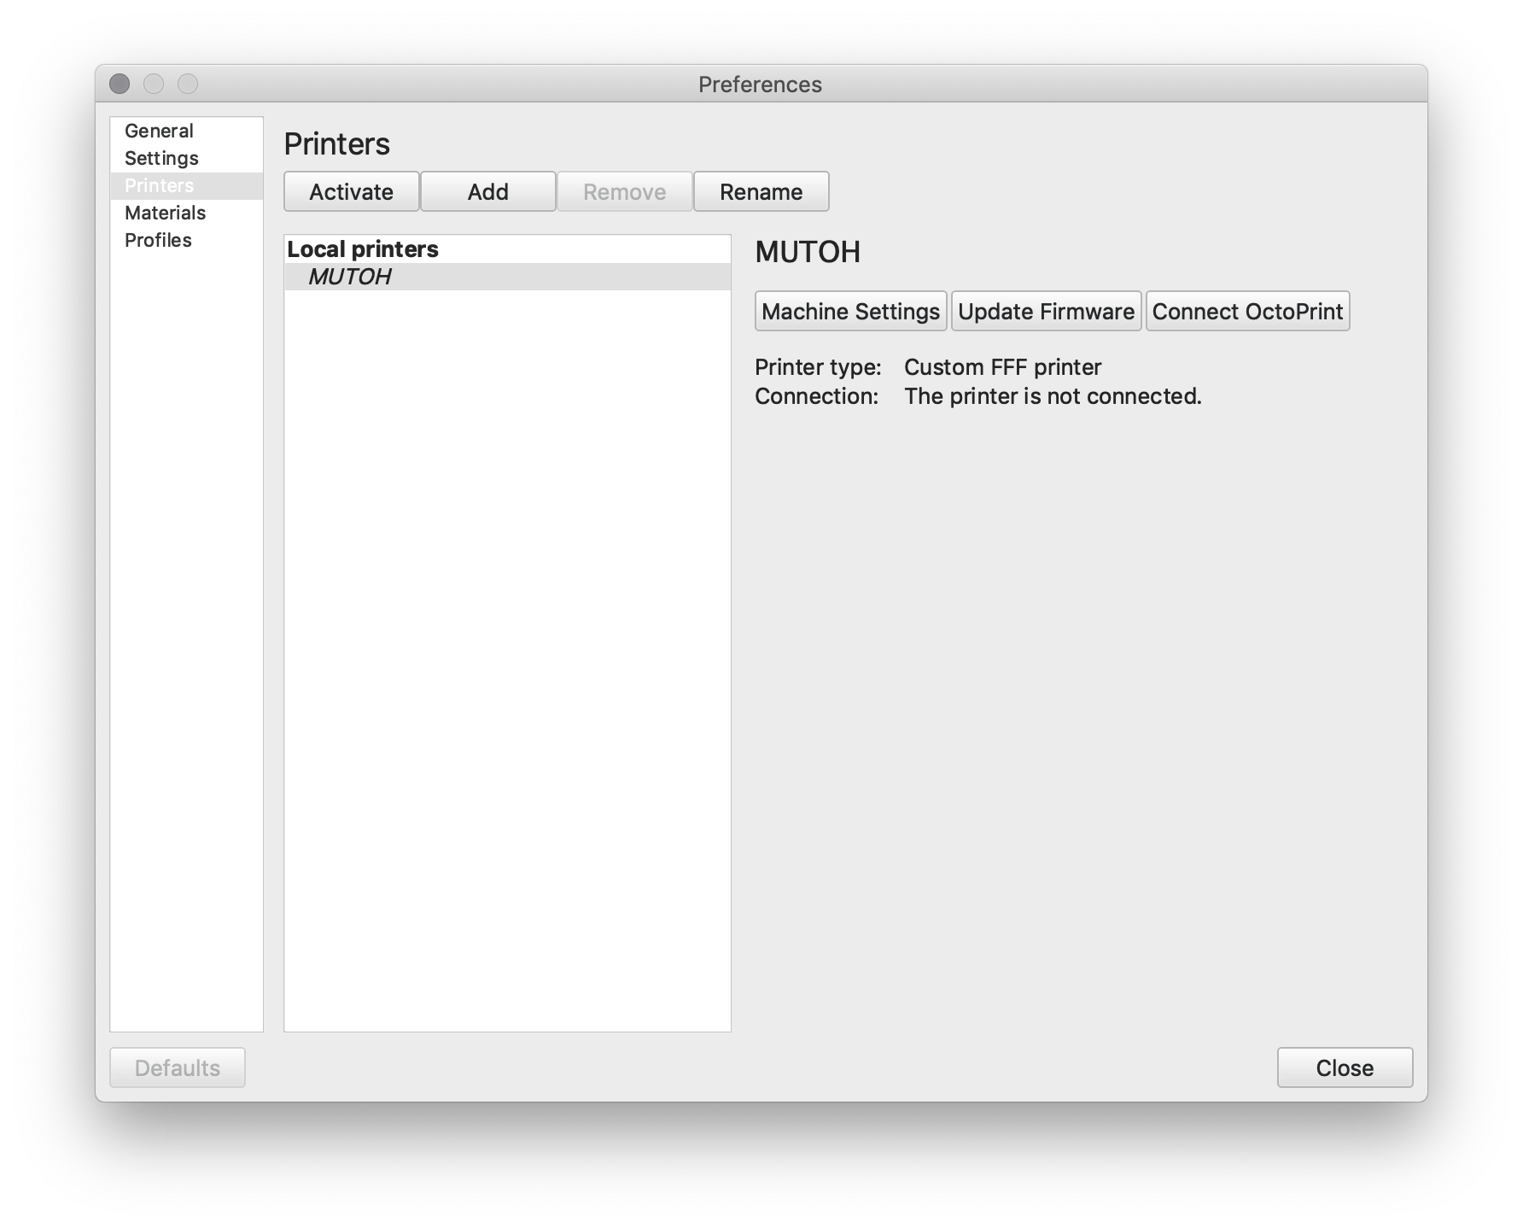The width and height of the screenshot is (1523, 1228).
Task: Select the Printers sidebar entry
Action: pos(160,185)
